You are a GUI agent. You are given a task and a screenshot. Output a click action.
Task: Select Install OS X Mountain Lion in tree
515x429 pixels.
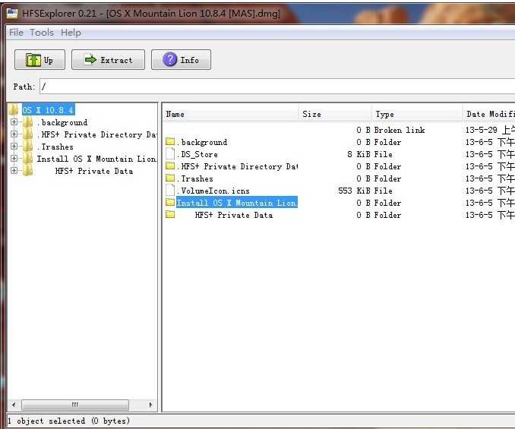96,159
